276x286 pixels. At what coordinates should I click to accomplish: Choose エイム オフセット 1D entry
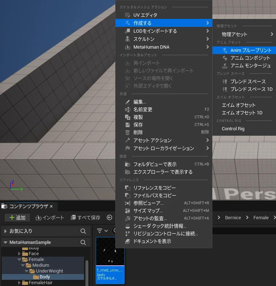(244, 113)
